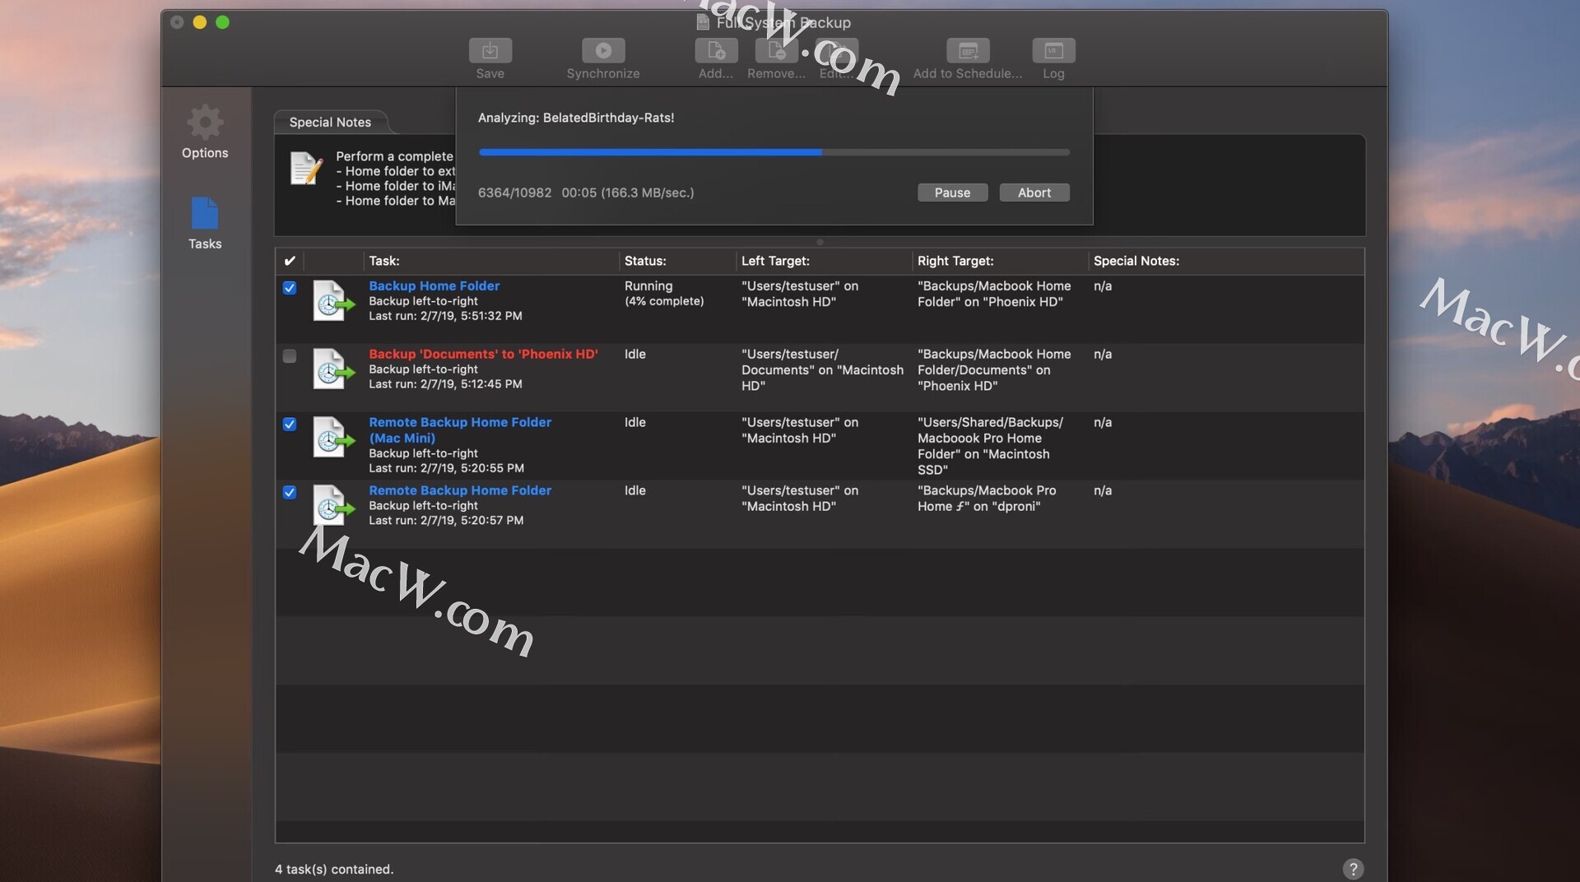Enable the Backup 'Documents' to 'Phoenix HD' checkbox
The image size is (1580, 882).
(290, 356)
